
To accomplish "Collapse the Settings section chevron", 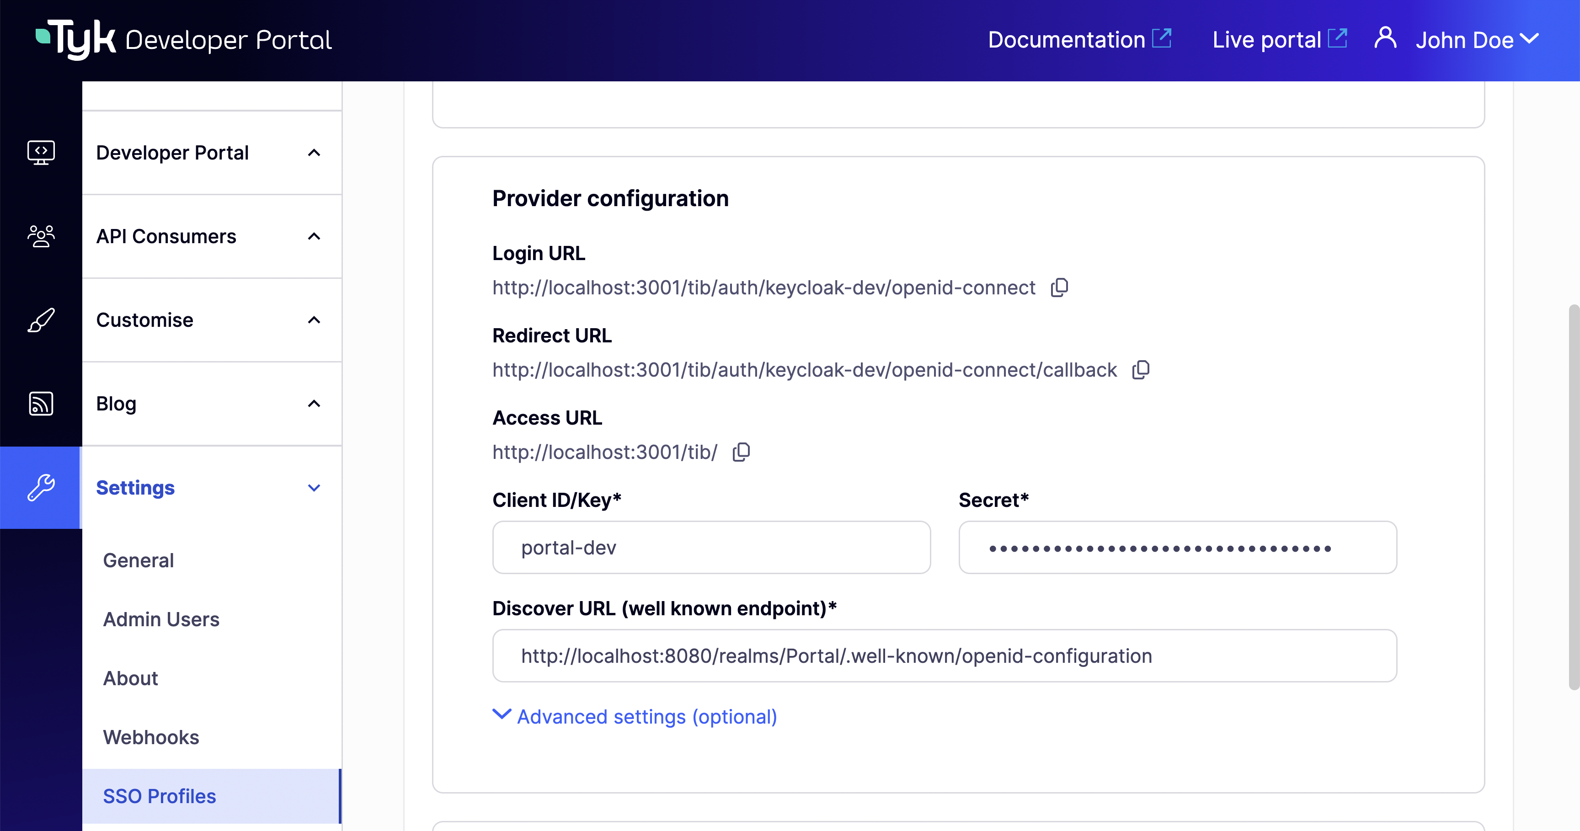I will [315, 488].
